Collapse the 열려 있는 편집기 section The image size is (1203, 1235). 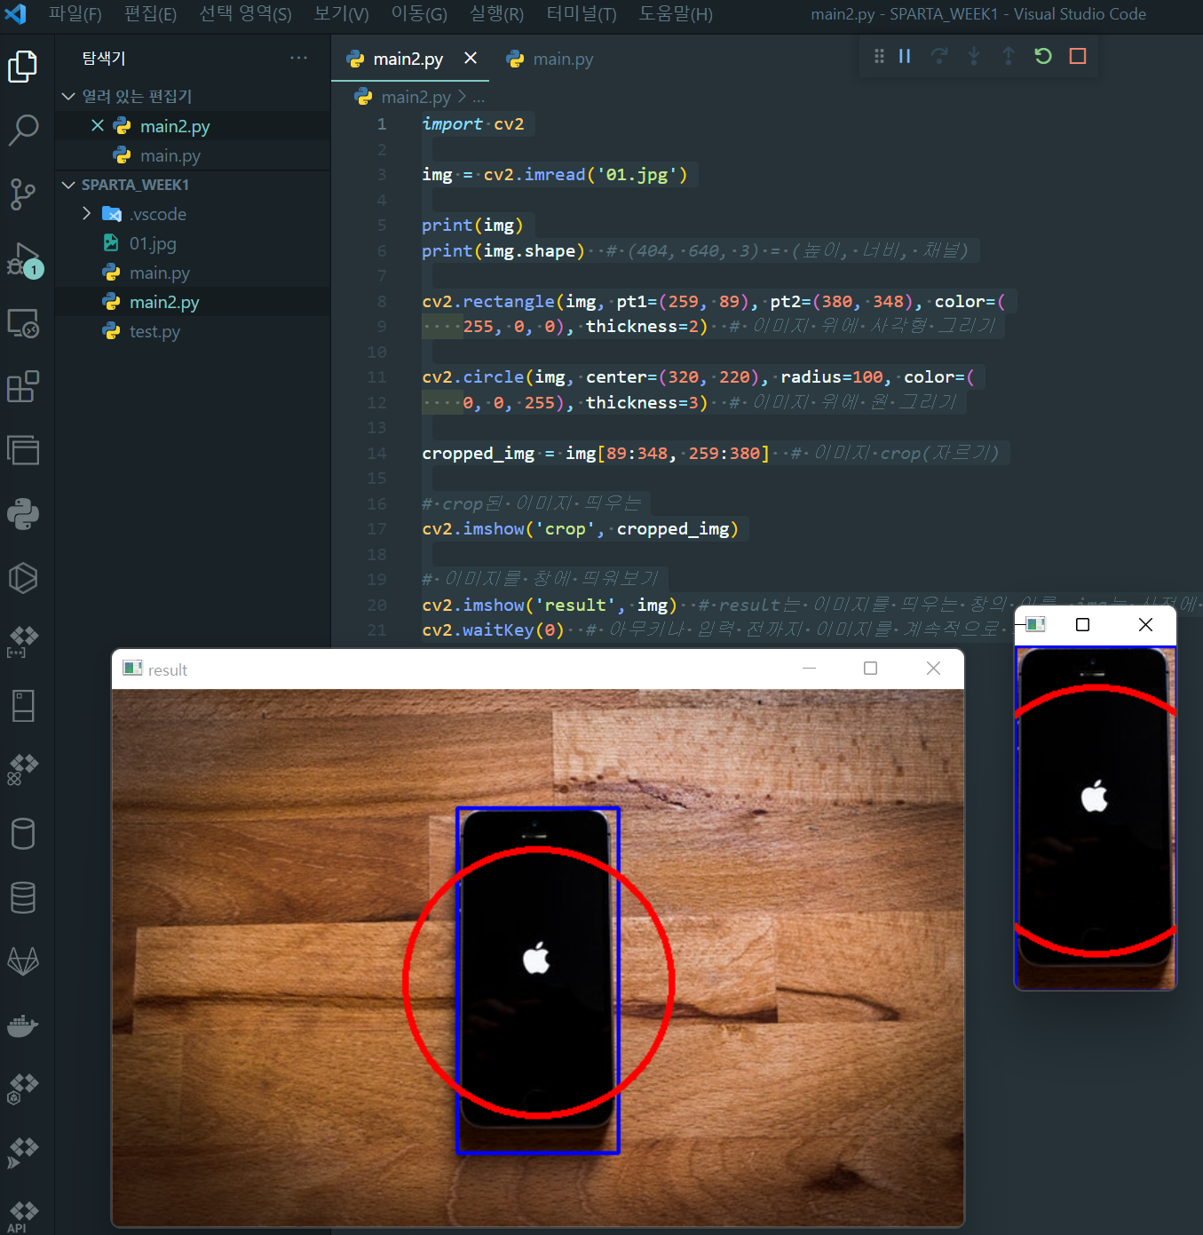pyautogui.click(x=193, y=96)
